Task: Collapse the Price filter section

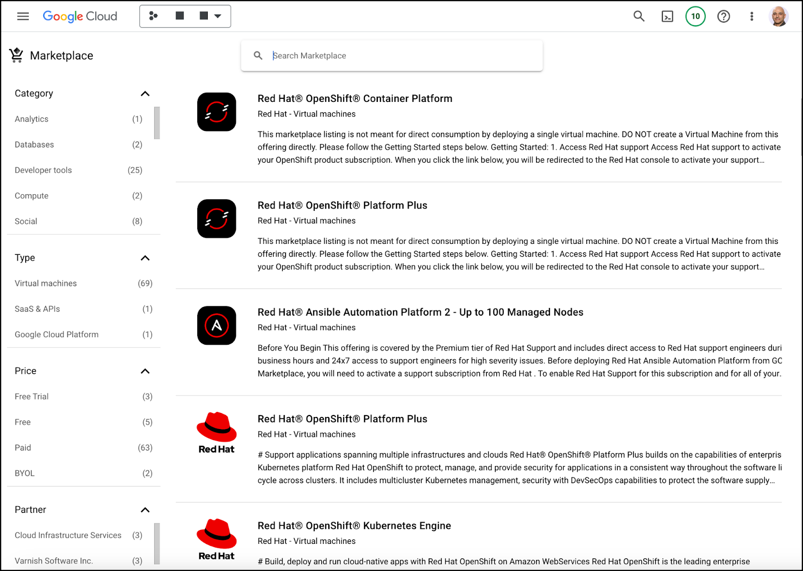Action: pos(145,371)
